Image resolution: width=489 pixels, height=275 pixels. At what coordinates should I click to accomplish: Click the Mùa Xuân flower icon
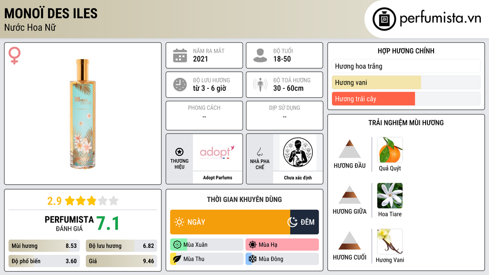tap(177, 245)
